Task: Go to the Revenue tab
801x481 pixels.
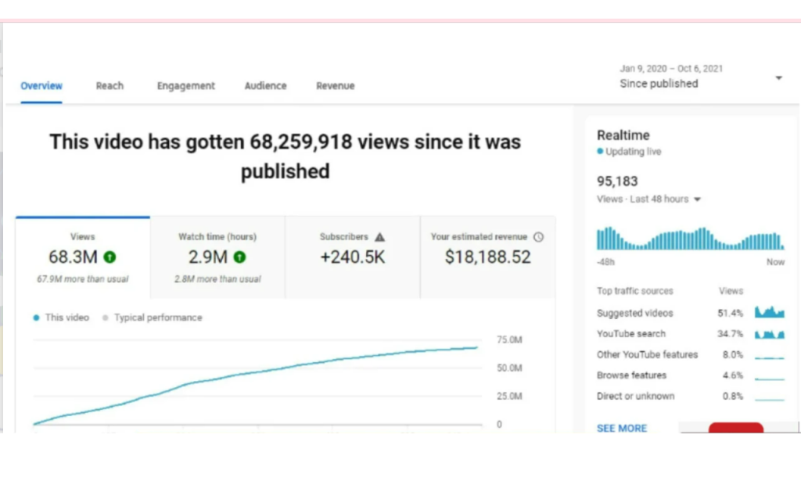Action: pos(335,86)
